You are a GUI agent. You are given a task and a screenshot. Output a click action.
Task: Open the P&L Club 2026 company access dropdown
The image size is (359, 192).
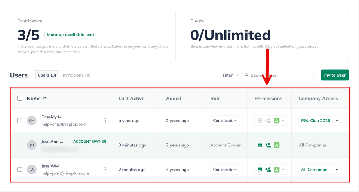(320, 120)
